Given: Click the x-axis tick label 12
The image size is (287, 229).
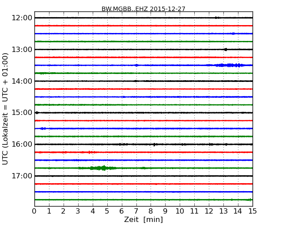Looking at the screenshot, I should [x=209, y=211].
